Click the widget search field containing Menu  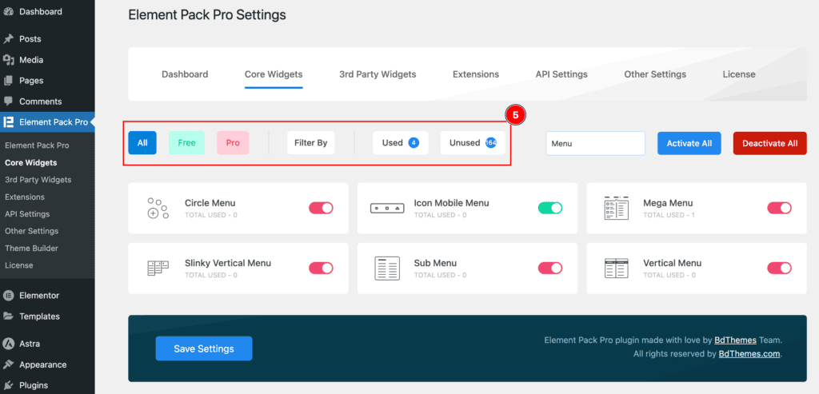(x=595, y=143)
